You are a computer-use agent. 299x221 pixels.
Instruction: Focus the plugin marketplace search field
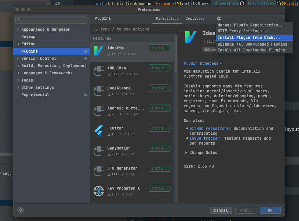tap(134, 29)
